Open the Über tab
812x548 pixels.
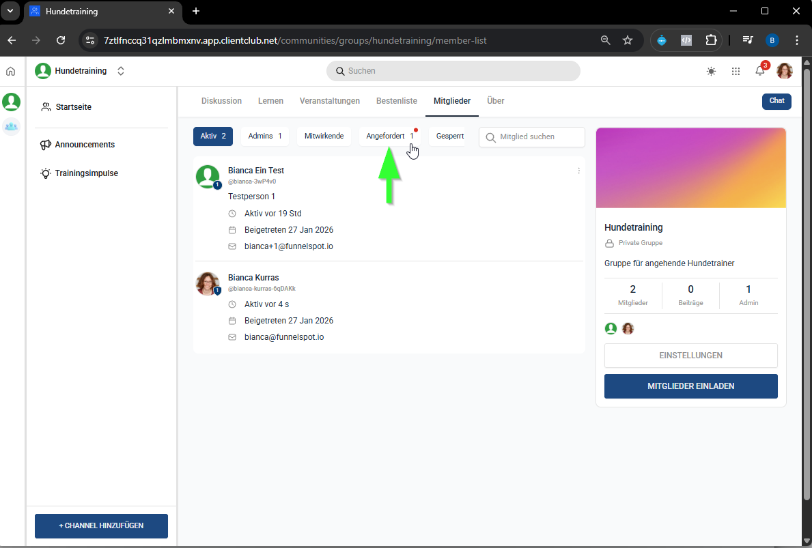(x=496, y=101)
